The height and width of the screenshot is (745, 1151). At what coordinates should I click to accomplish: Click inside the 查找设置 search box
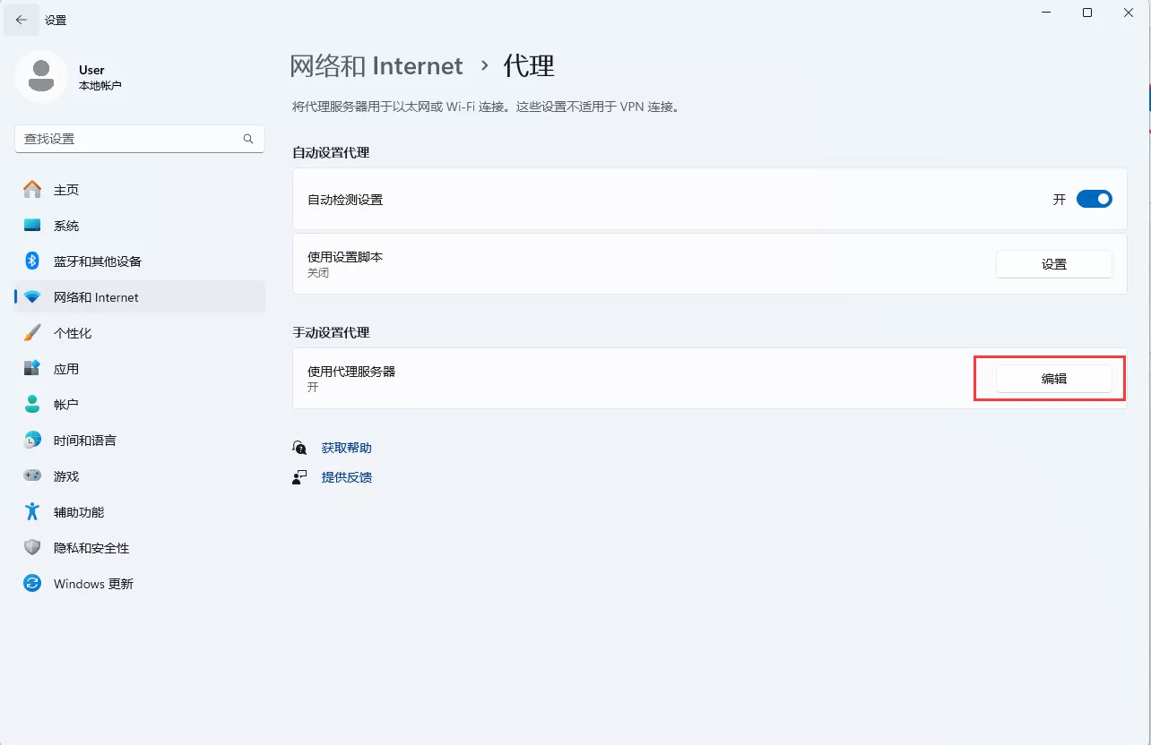point(134,139)
